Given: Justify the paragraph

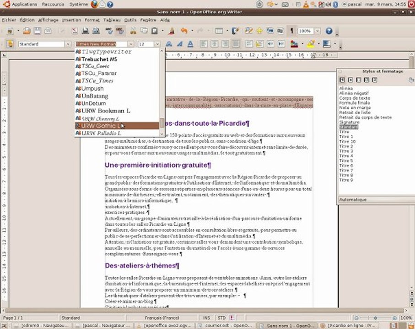Looking at the screenshot, I should [x=236, y=44].
